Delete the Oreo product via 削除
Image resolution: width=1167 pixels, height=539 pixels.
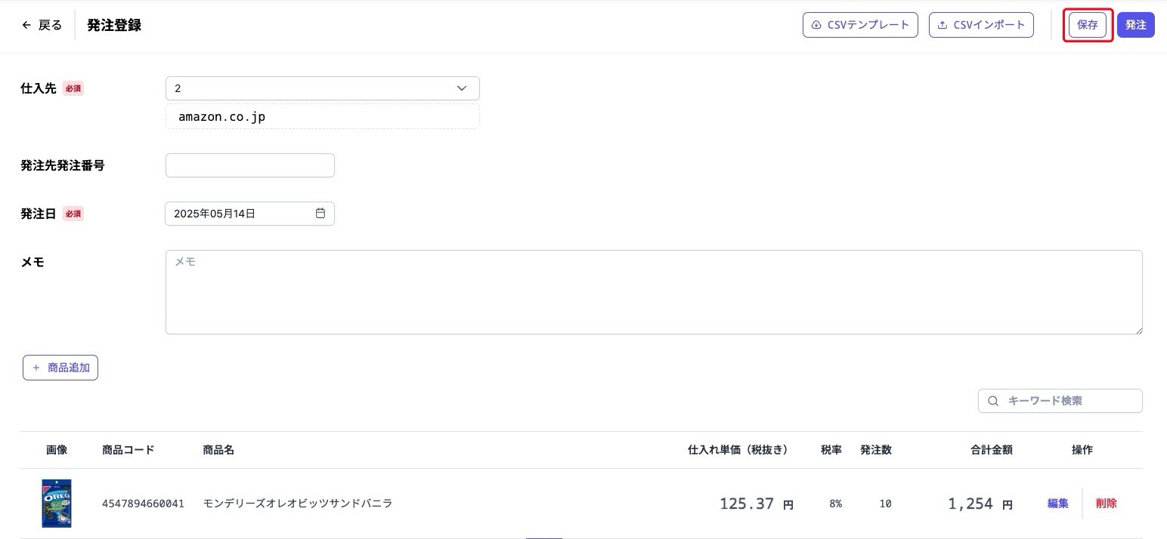pyautogui.click(x=1106, y=504)
